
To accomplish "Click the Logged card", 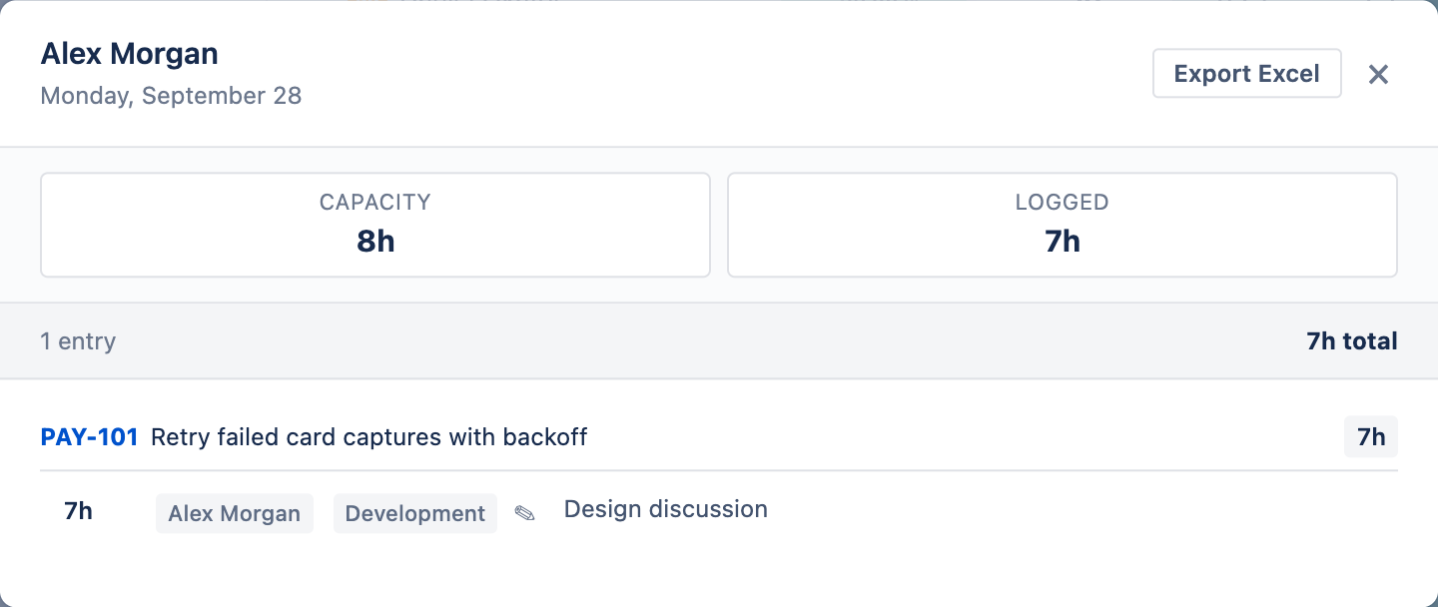I will coord(1063,225).
